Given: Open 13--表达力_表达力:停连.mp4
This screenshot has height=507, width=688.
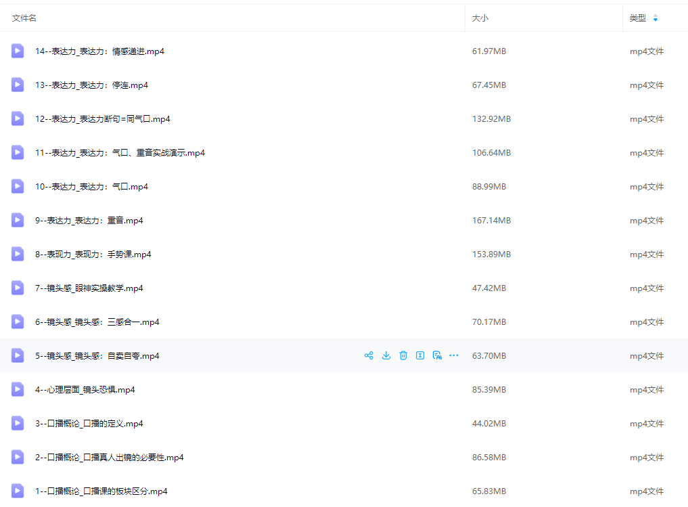Looking at the screenshot, I should click(x=91, y=85).
